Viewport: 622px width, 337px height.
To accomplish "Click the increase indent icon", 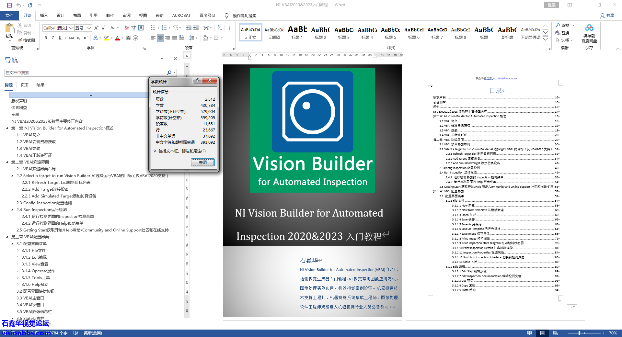I will click(x=197, y=28).
